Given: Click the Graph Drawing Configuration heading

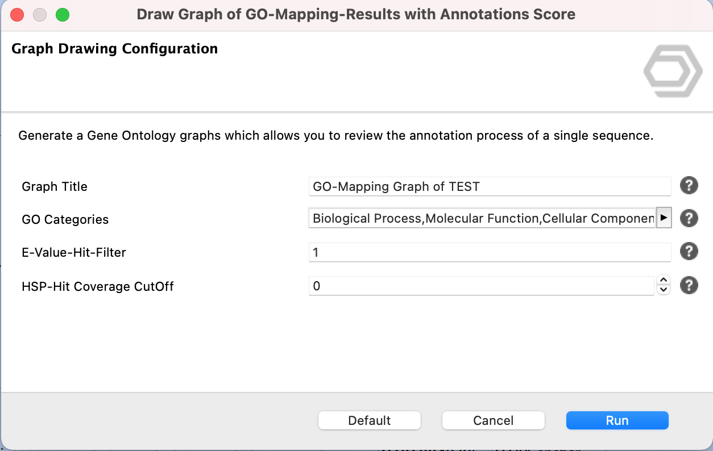Looking at the screenshot, I should [x=114, y=49].
